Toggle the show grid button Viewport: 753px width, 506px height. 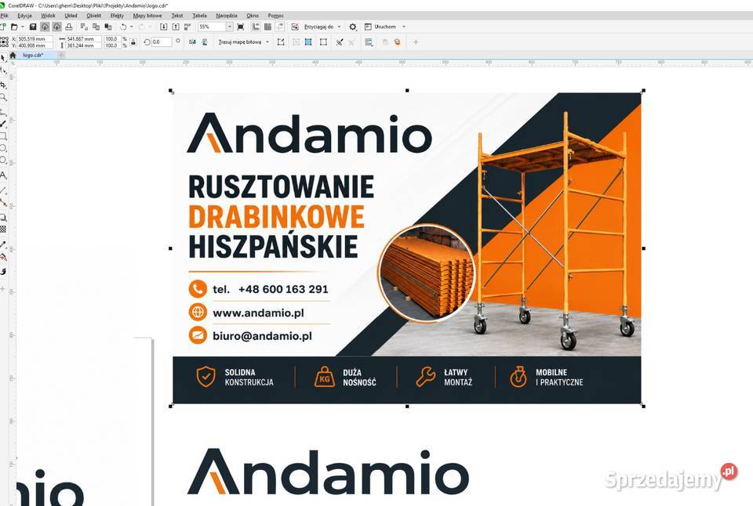point(267,27)
